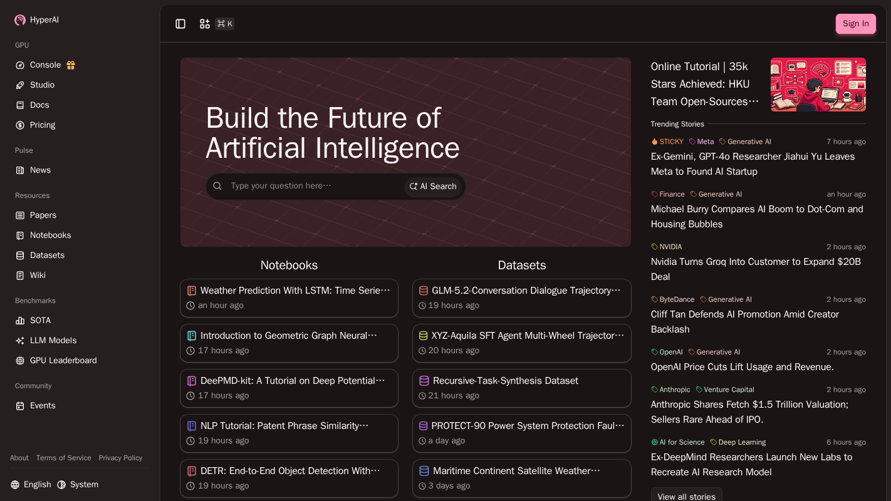Viewport: 891px width, 501px height.
Task: Click the Sign In button
Action: [x=855, y=24]
